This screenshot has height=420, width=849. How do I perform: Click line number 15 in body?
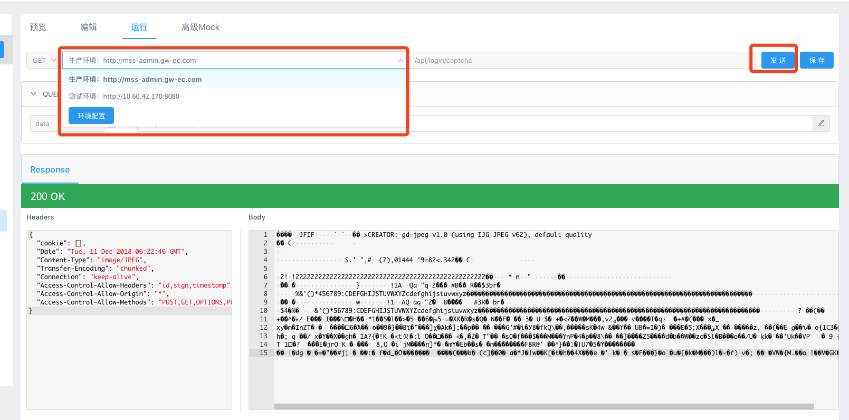point(264,353)
